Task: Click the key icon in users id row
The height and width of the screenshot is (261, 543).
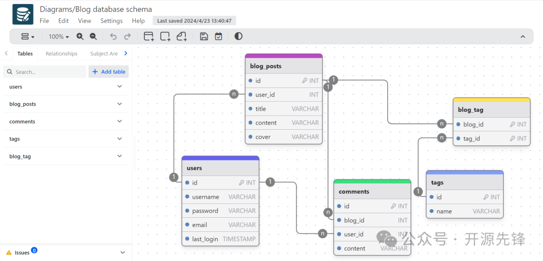Action: point(241,183)
